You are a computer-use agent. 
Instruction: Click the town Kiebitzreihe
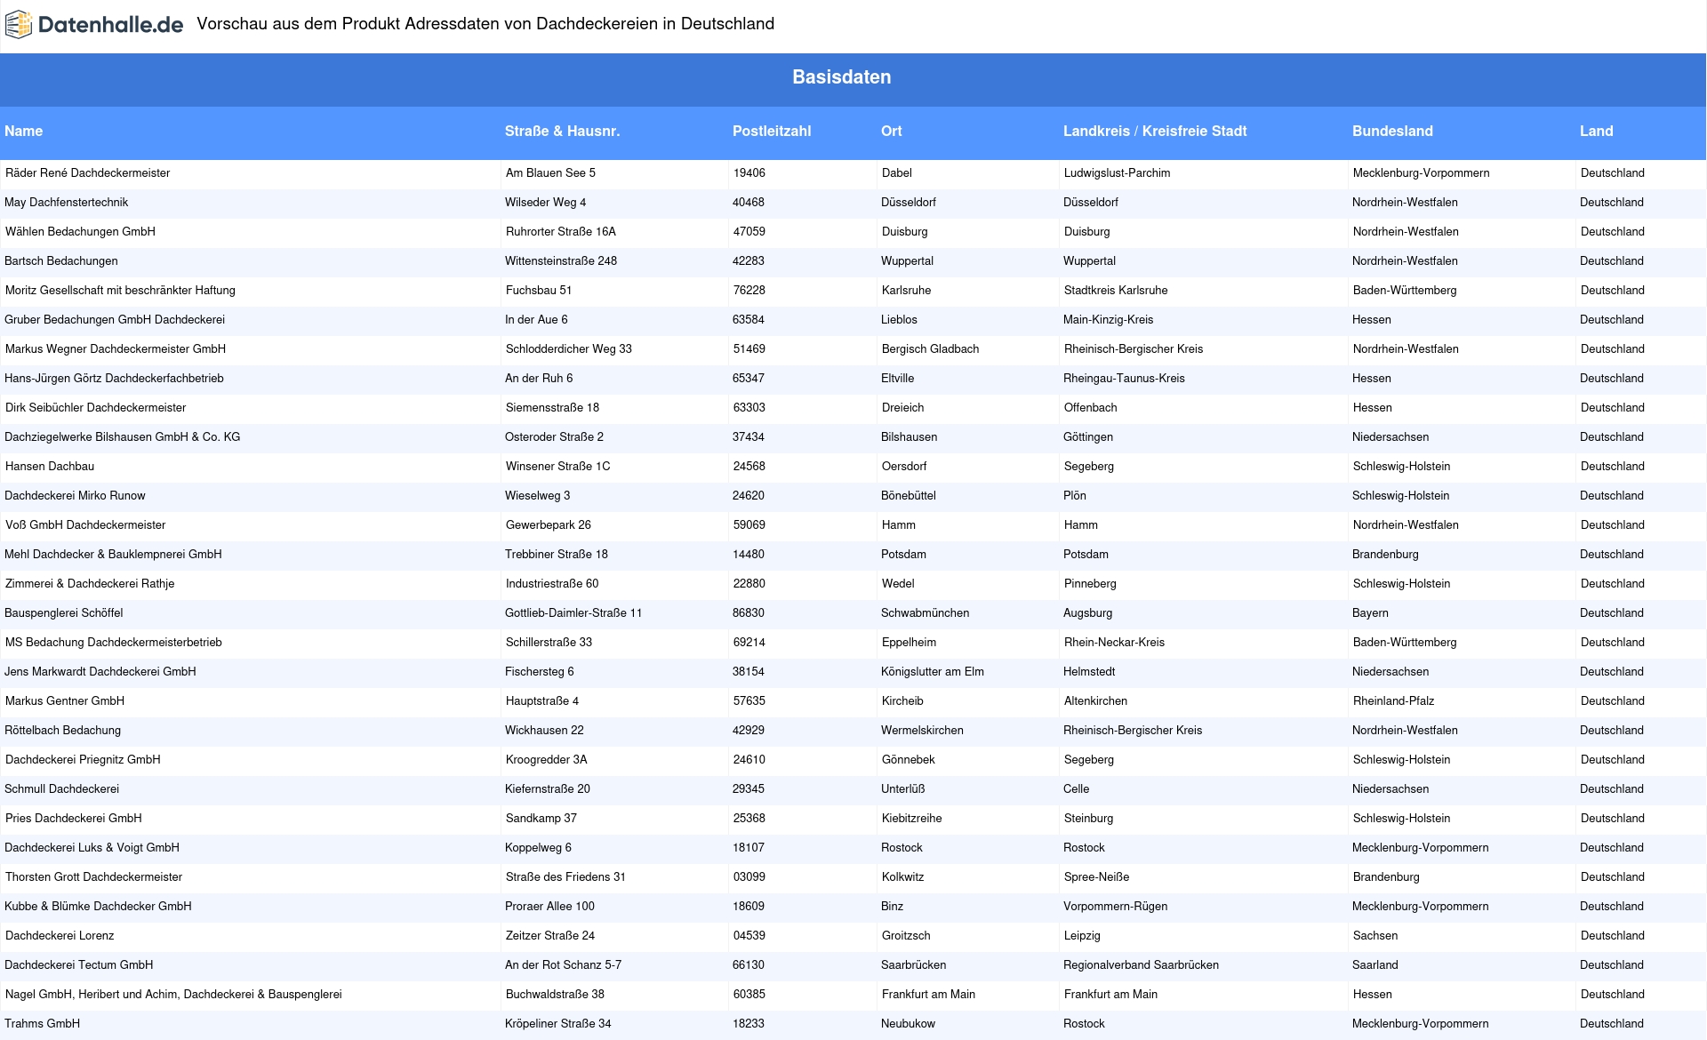[911, 819]
